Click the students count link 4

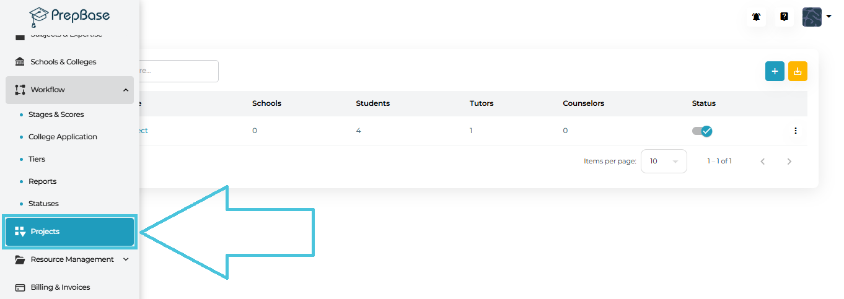pyautogui.click(x=358, y=131)
